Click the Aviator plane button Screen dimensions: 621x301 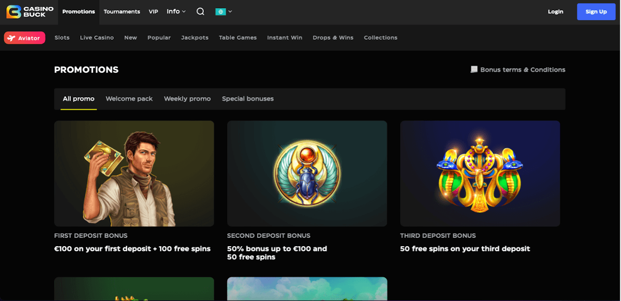(x=24, y=38)
